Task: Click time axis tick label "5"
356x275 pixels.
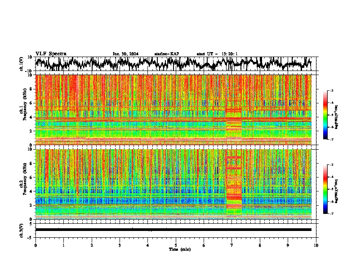Action: pyautogui.click(x=176, y=245)
